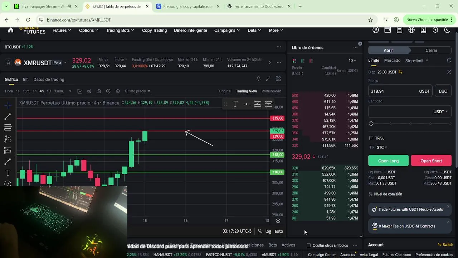Select the trend line drawing tool
The image size is (458, 258).
tap(8, 116)
